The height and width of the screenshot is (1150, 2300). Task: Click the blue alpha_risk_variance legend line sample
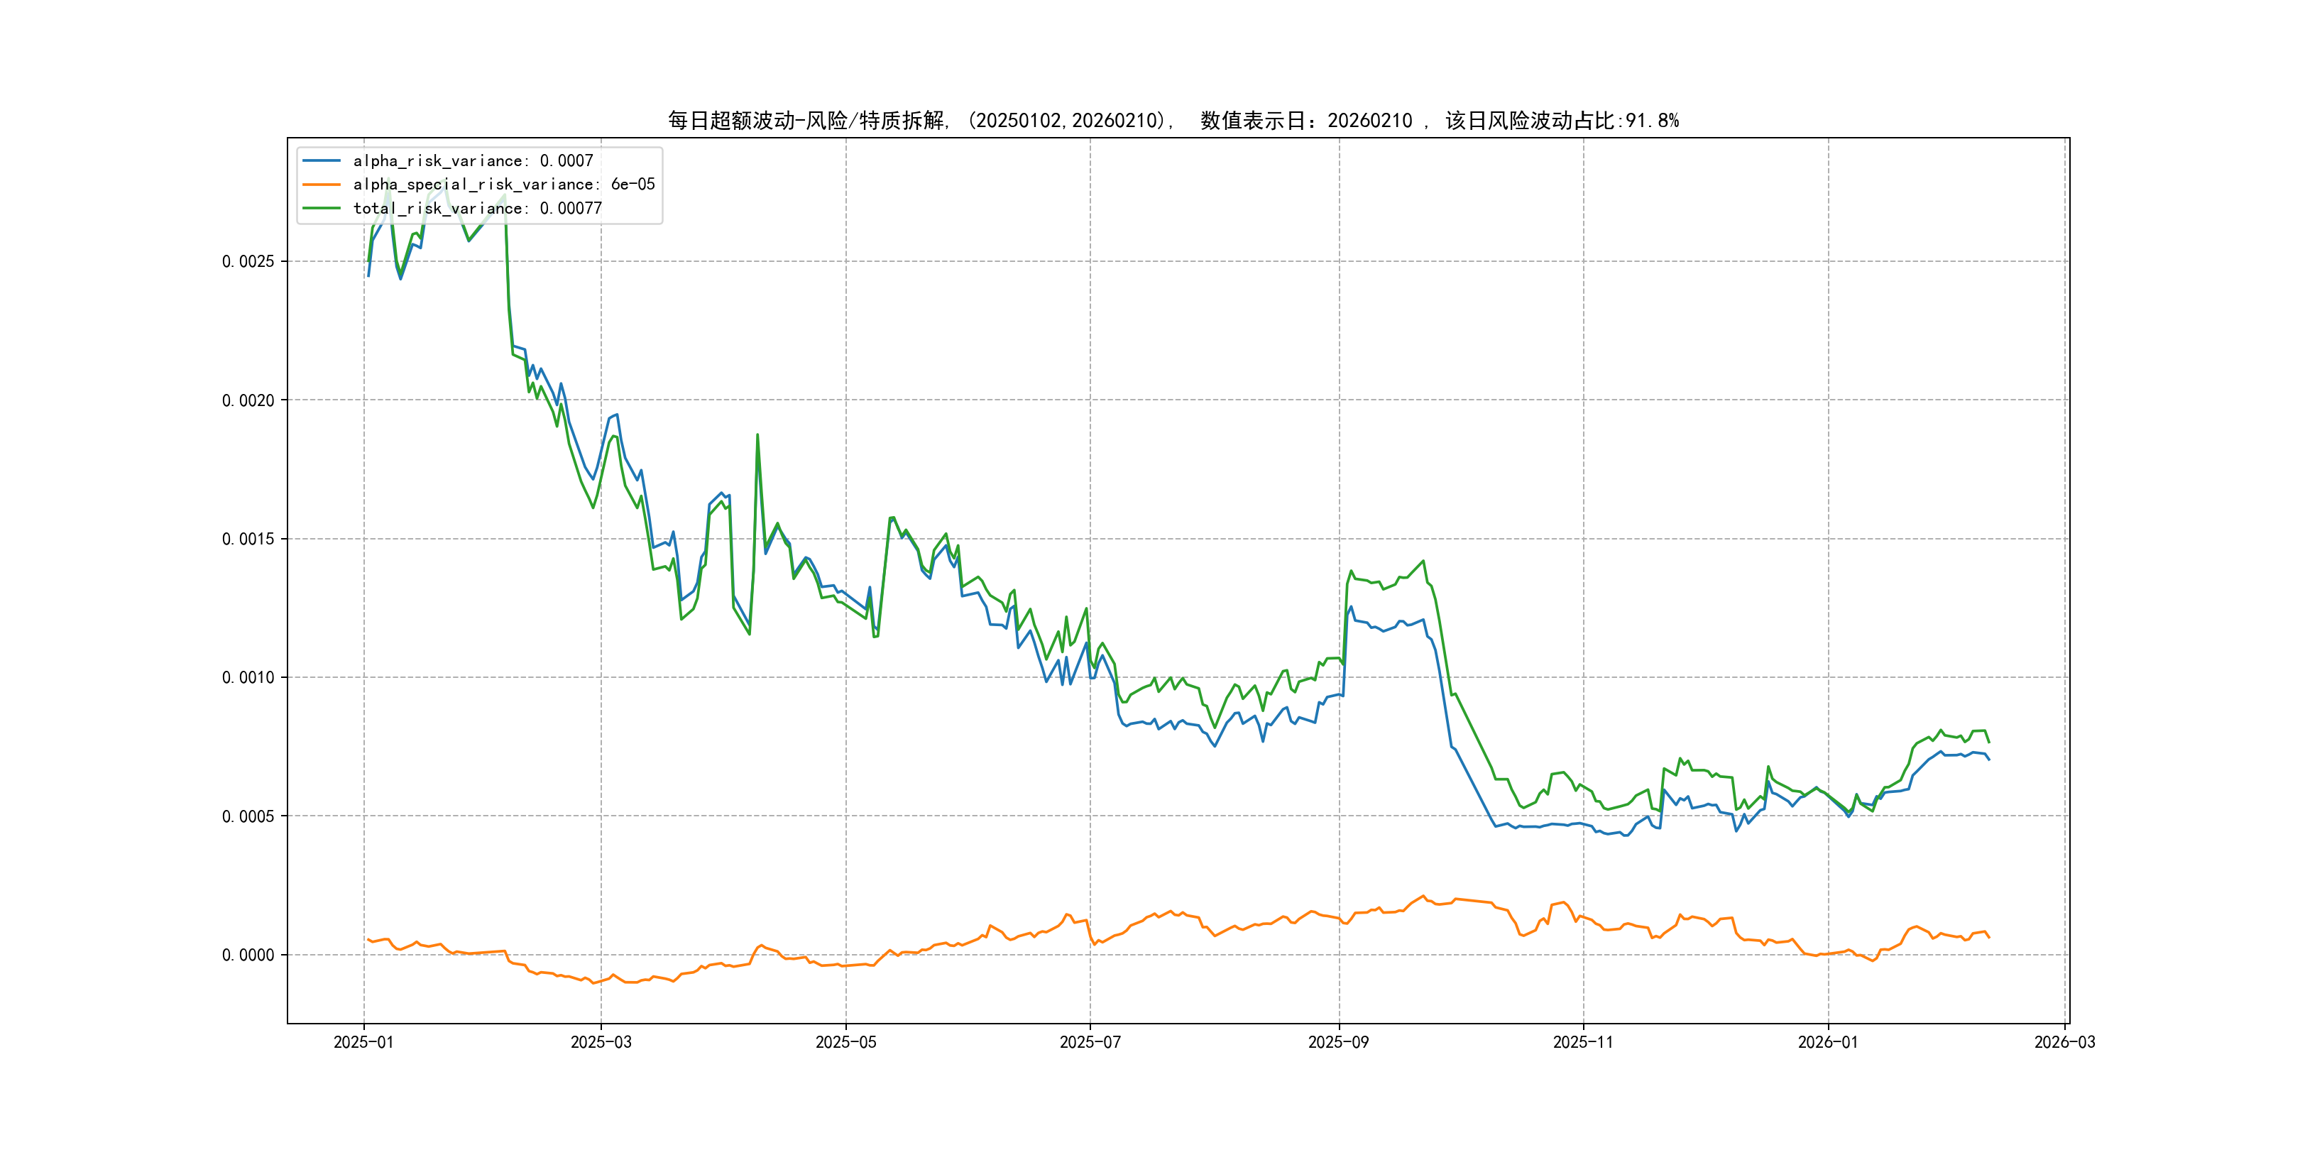(322, 160)
